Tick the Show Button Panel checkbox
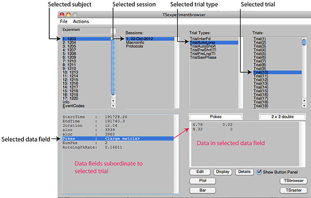This screenshot has width=311, height=198. 259,172
